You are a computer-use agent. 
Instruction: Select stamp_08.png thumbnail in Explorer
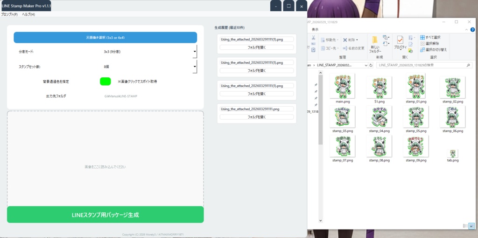click(x=379, y=146)
